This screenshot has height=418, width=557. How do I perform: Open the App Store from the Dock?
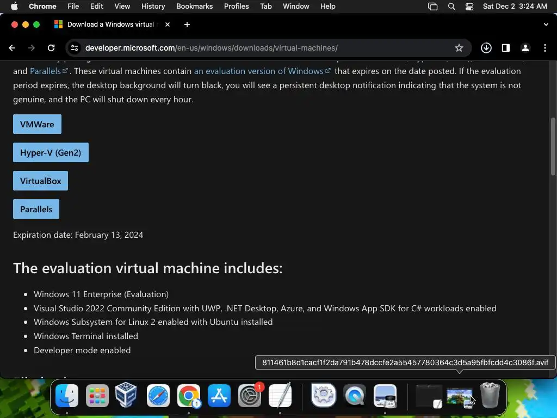[219, 396]
